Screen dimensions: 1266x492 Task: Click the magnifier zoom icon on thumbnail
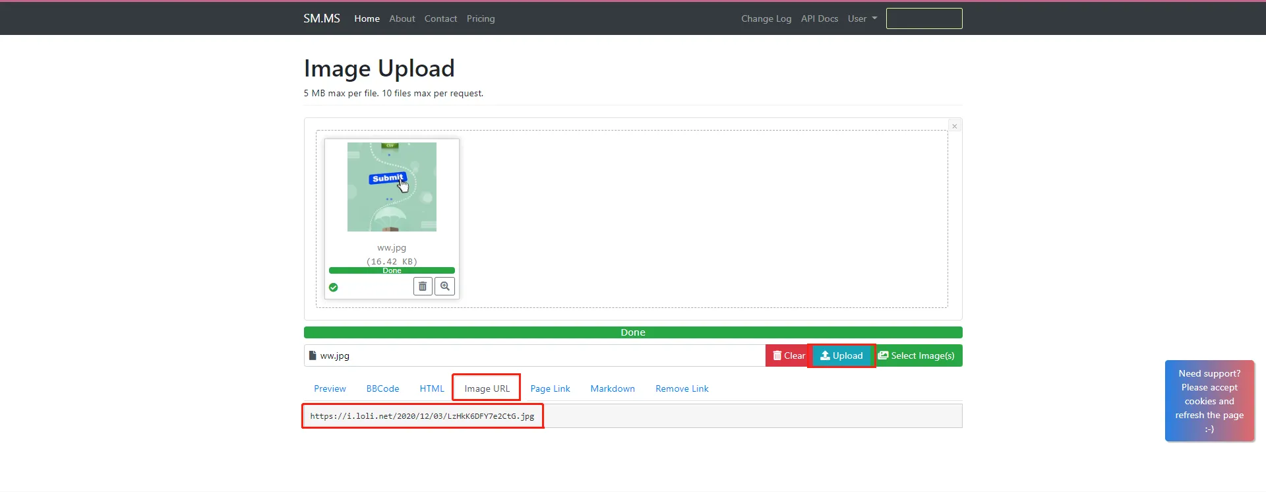445,286
